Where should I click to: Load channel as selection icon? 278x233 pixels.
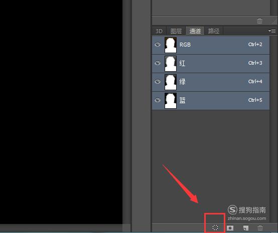(x=215, y=227)
